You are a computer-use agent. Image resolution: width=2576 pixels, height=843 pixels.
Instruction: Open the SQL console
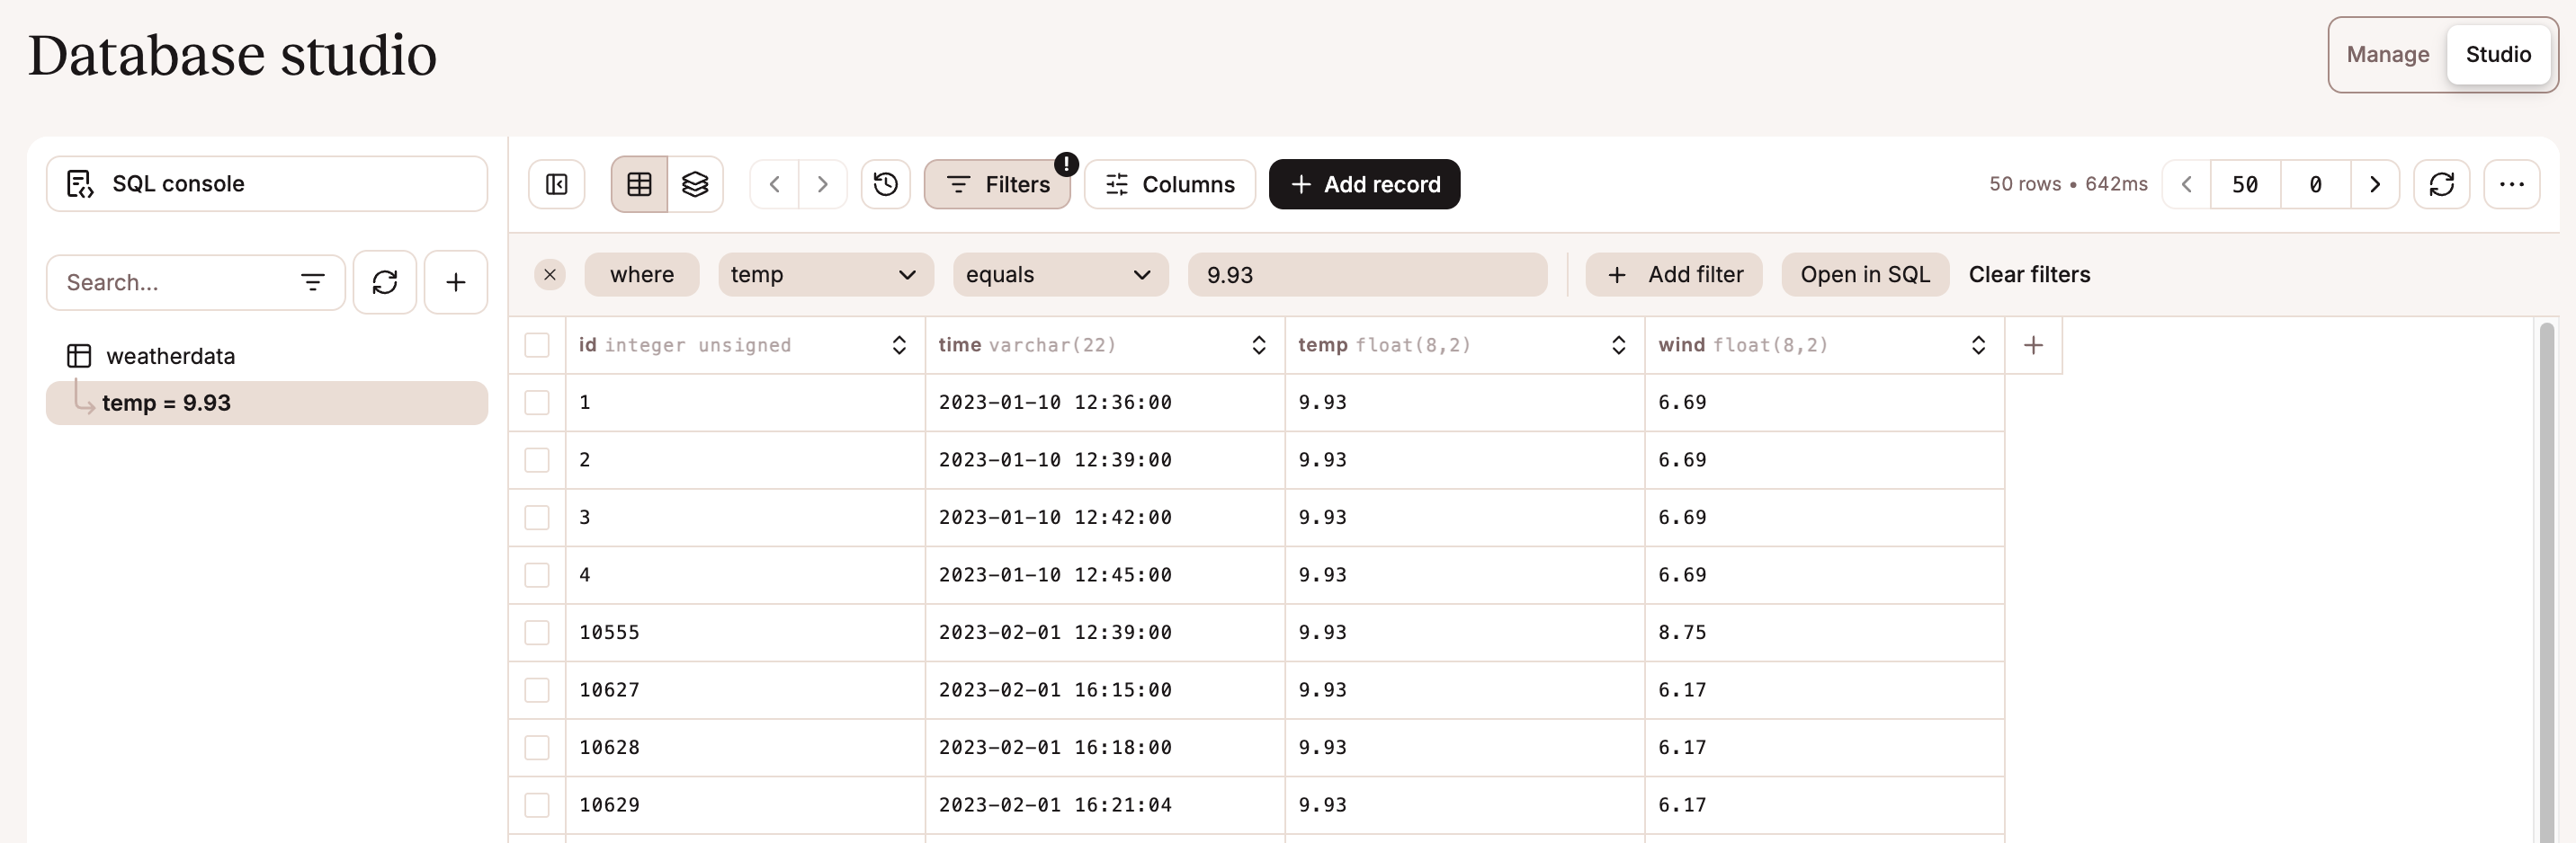266,183
